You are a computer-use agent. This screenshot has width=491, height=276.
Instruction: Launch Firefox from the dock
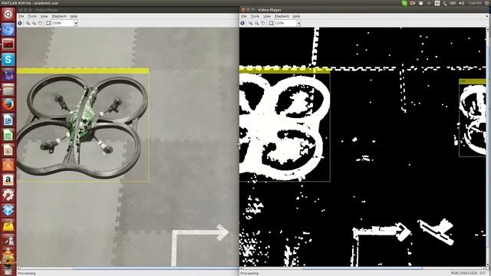8,105
